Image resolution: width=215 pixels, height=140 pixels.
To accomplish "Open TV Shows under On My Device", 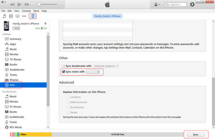I will (23, 107).
